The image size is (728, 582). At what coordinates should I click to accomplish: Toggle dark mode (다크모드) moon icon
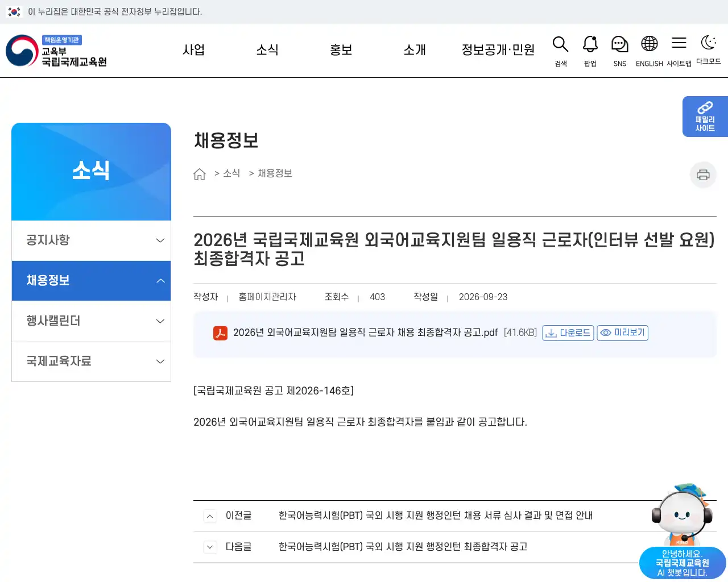[x=708, y=43]
